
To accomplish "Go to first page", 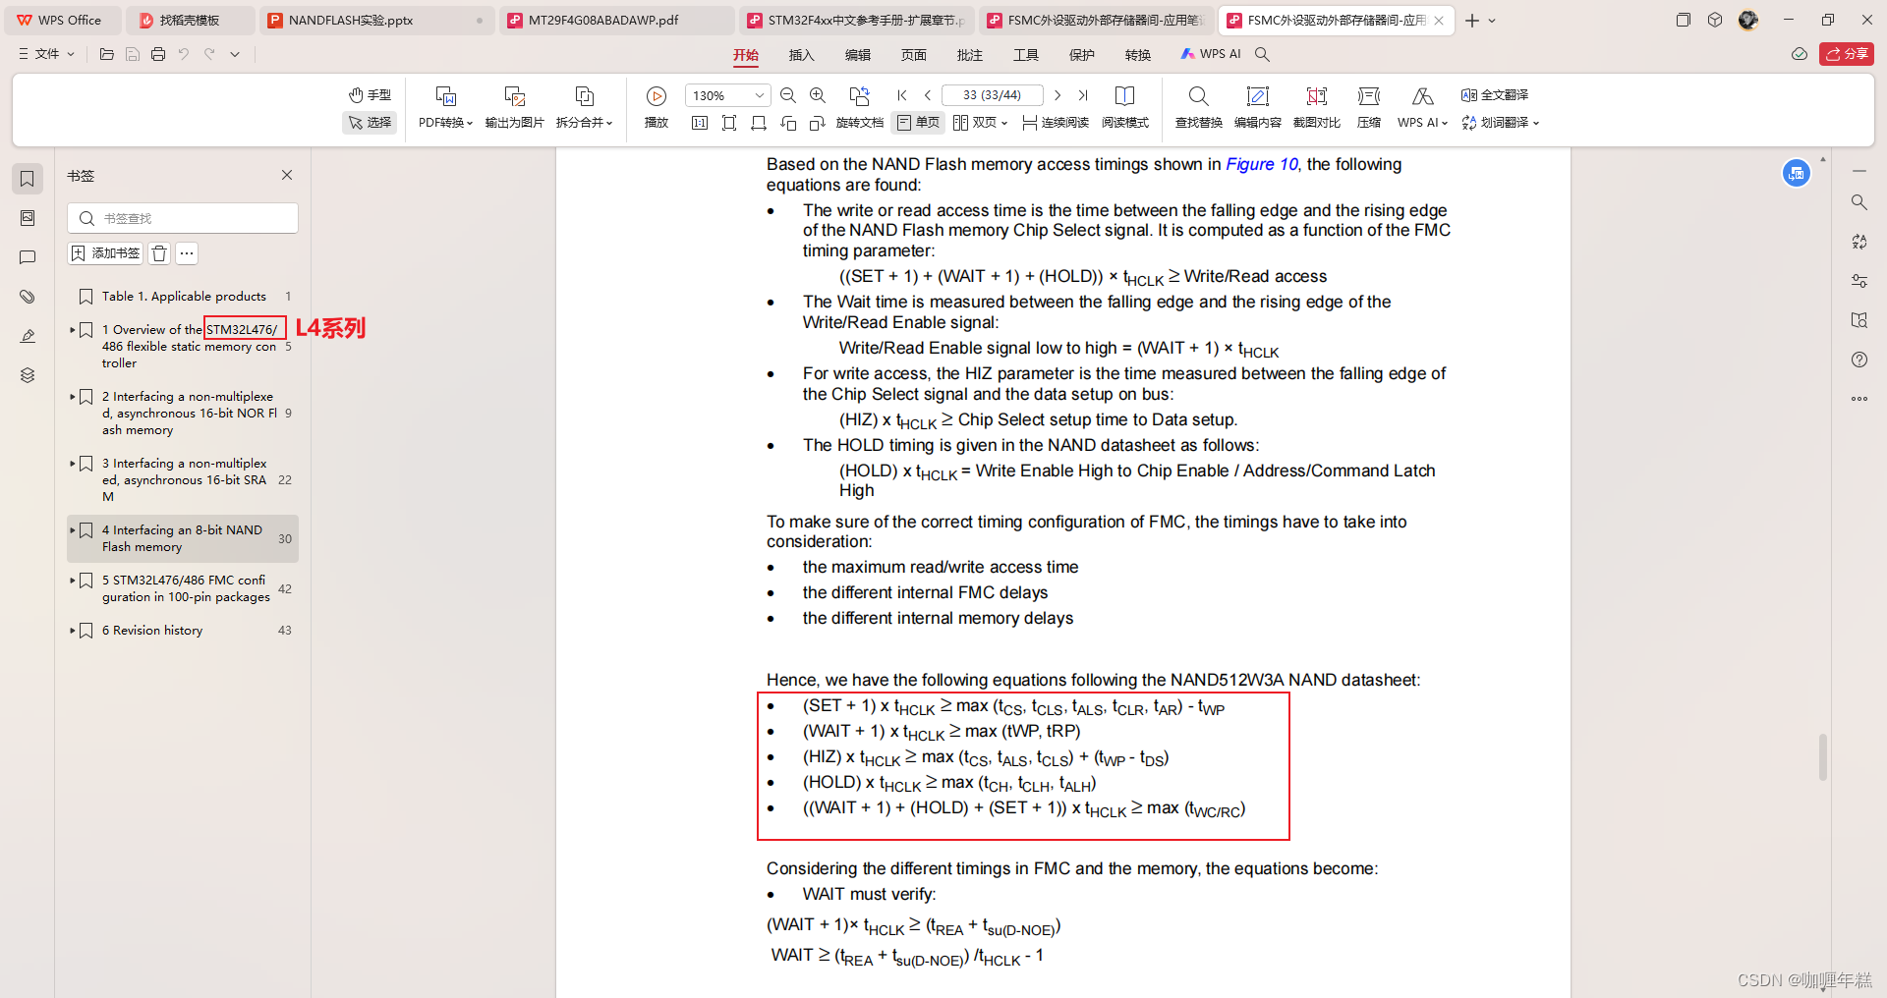I will [902, 95].
